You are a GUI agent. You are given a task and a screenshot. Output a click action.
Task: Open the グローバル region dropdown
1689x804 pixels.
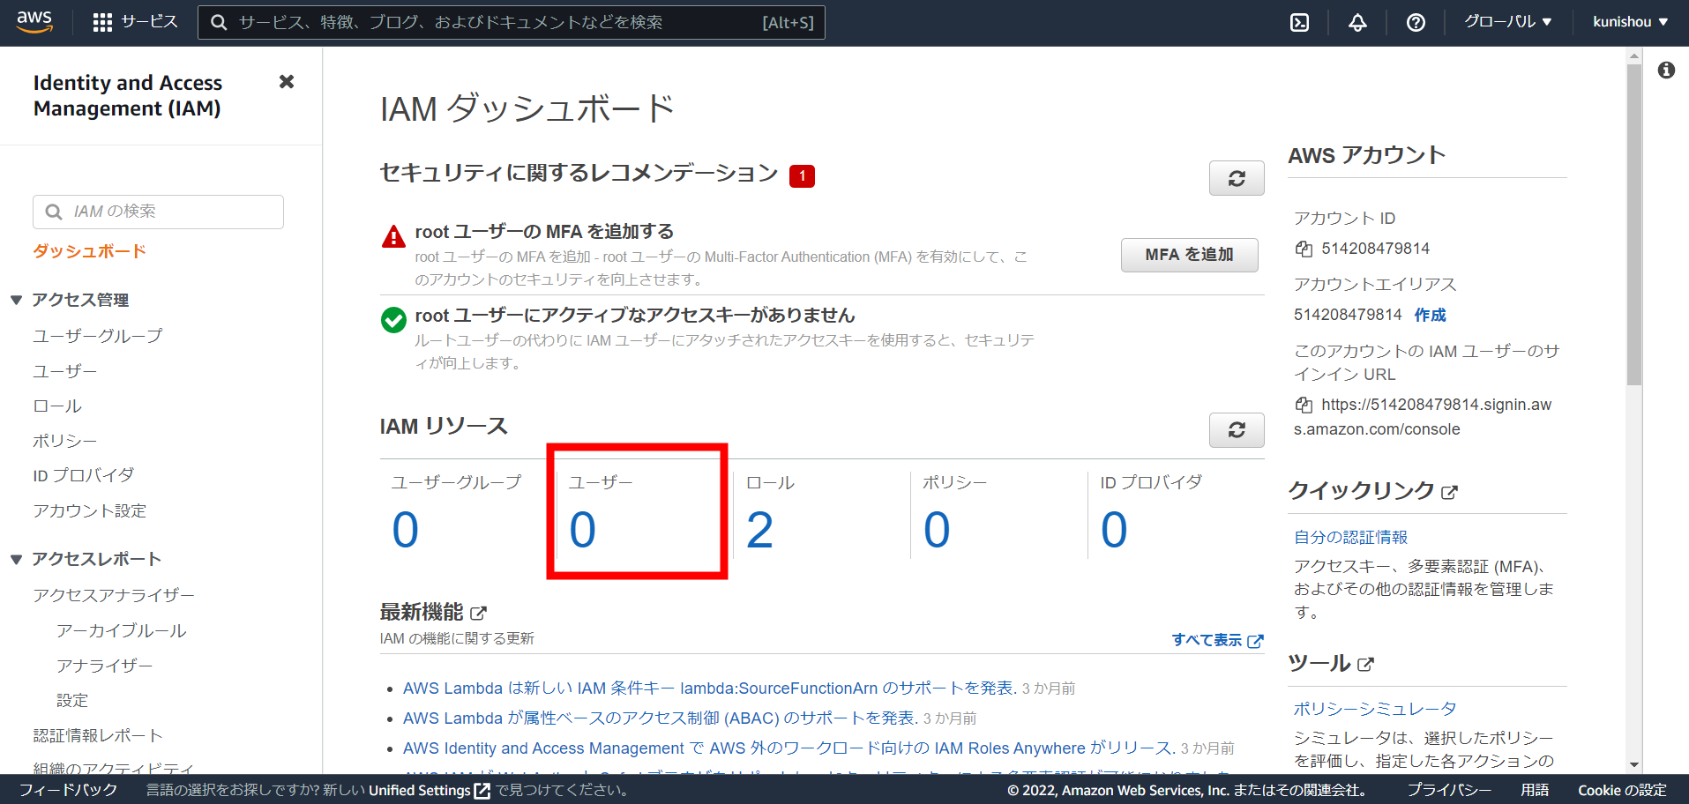point(1507,21)
